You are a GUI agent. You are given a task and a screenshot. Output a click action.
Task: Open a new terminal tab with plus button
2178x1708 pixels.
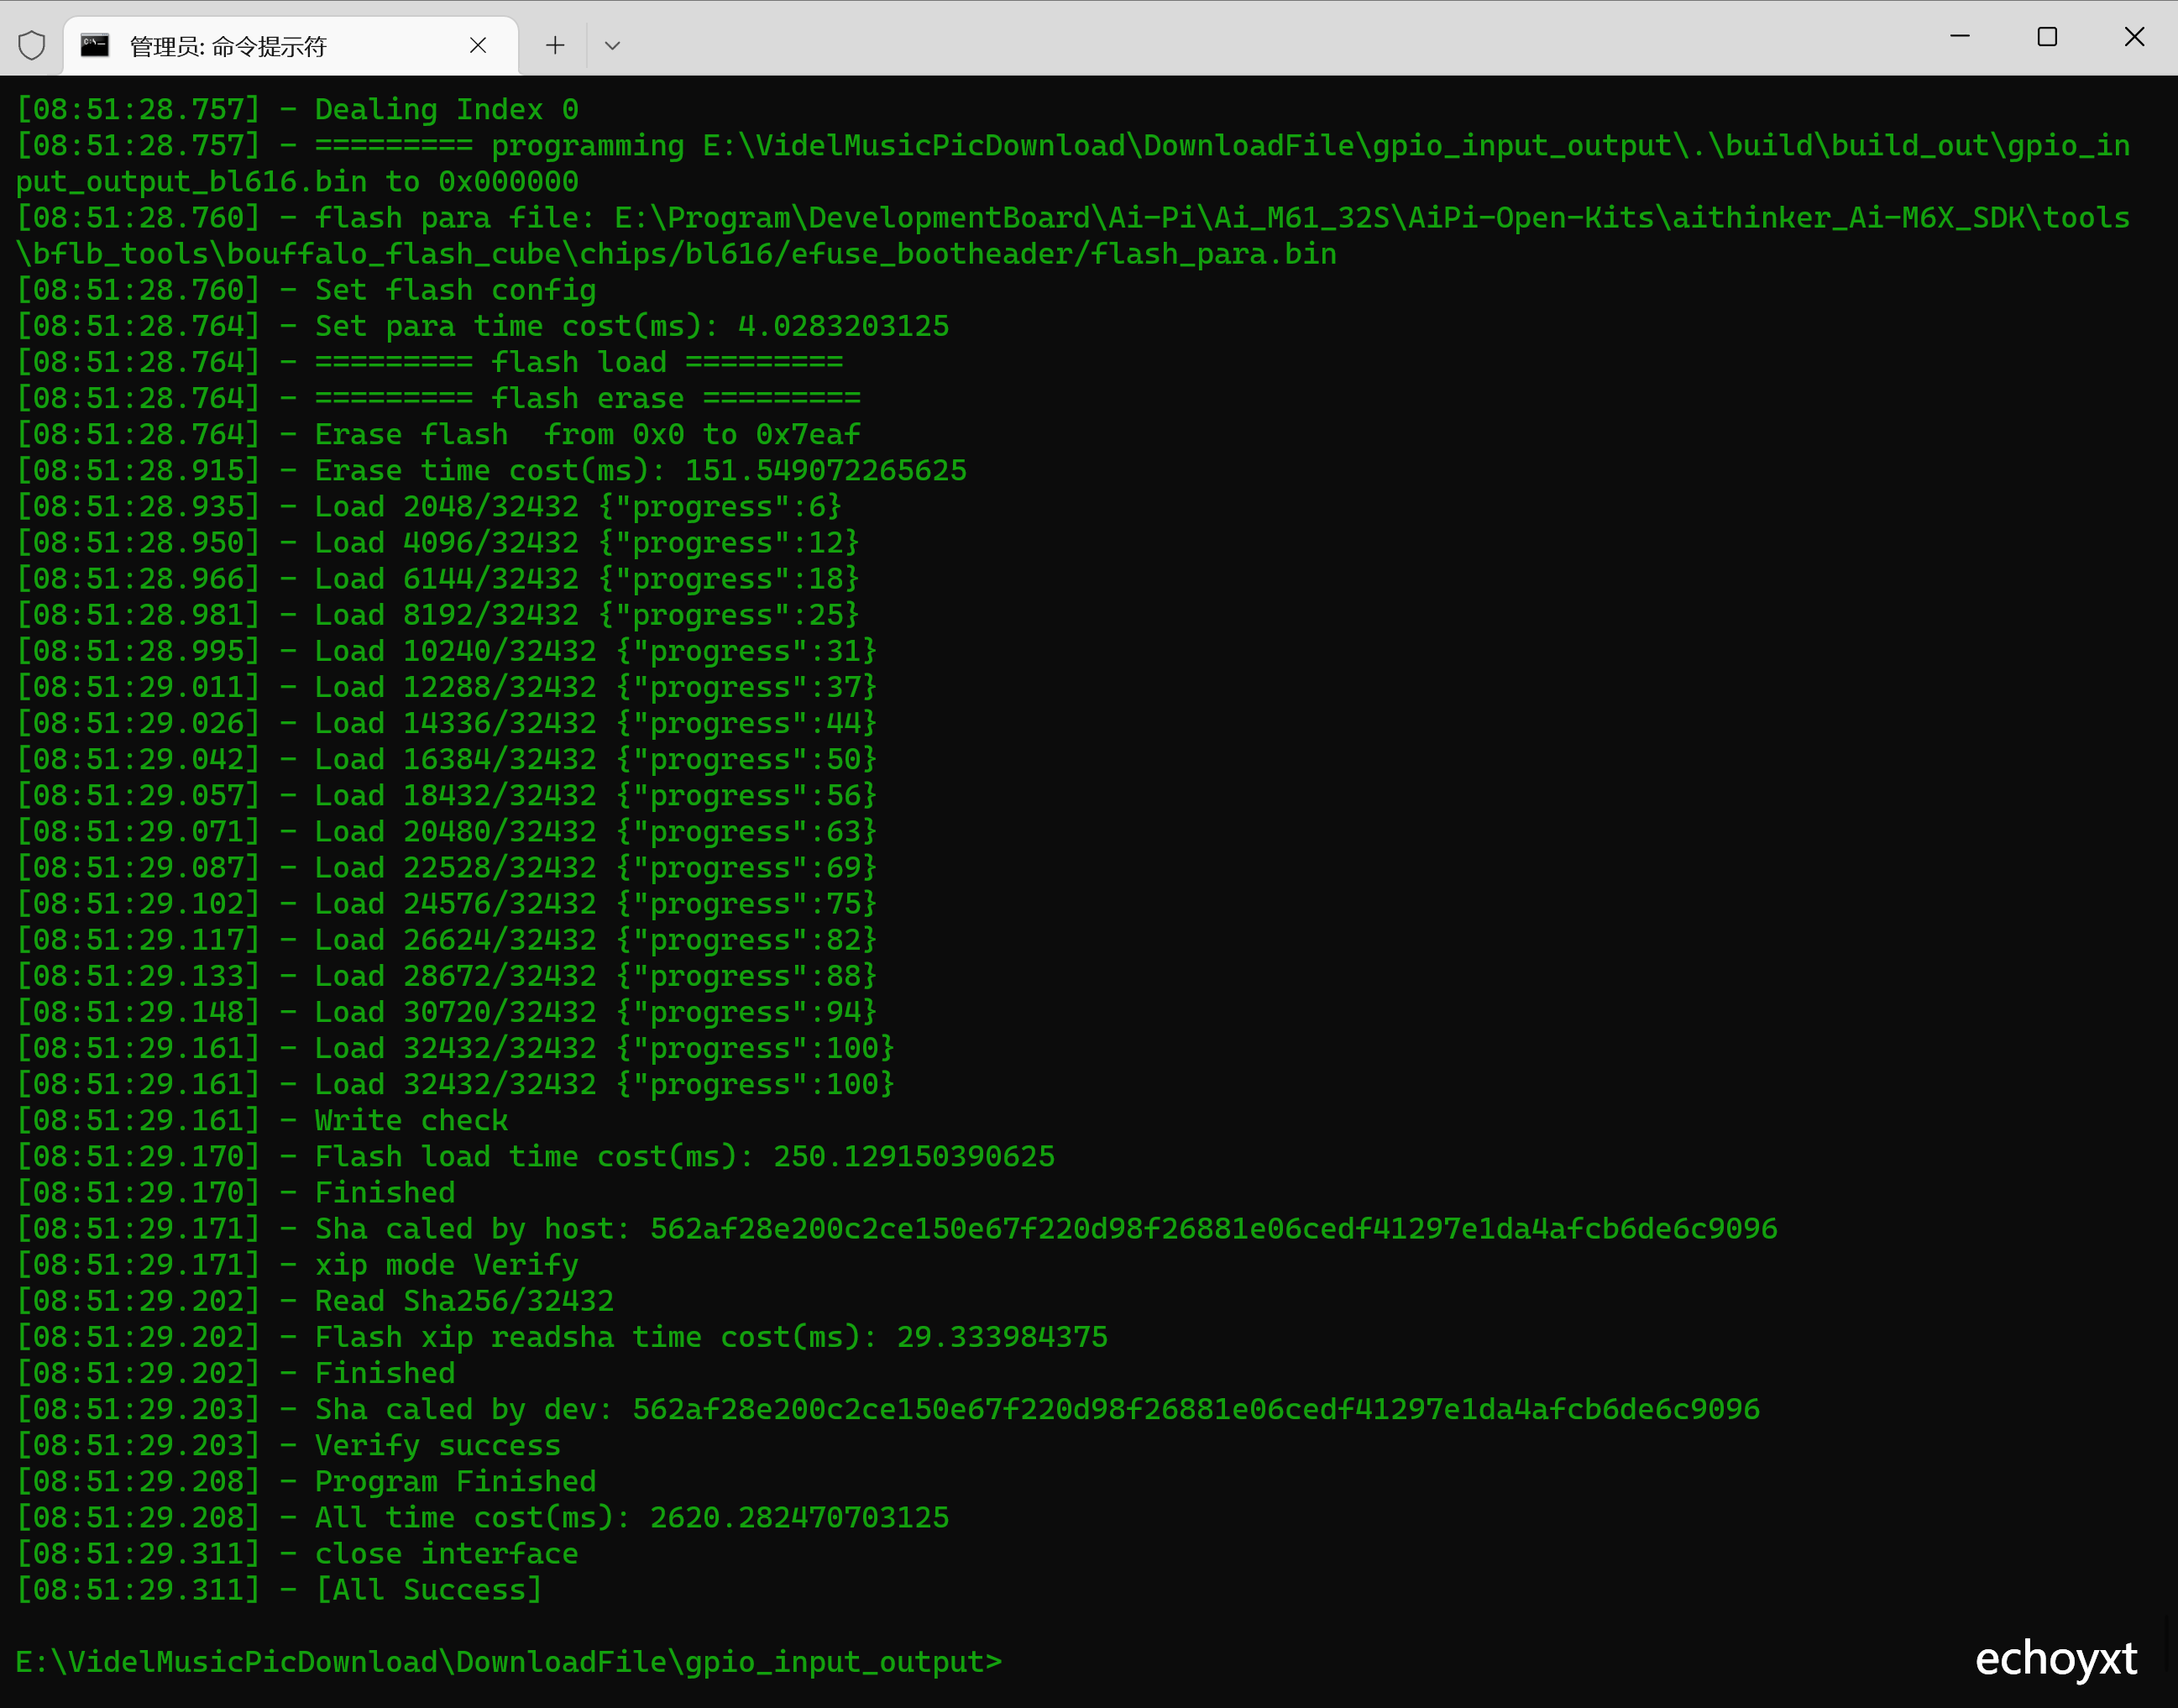point(555,45)
